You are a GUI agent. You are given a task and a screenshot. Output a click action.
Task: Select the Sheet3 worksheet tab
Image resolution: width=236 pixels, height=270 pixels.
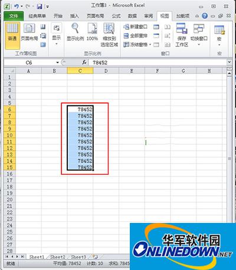pos(78,257)
